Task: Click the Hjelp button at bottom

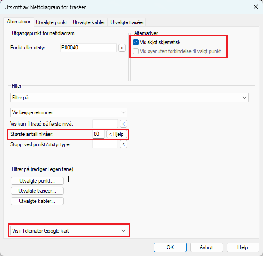Action: pos(243,247)
